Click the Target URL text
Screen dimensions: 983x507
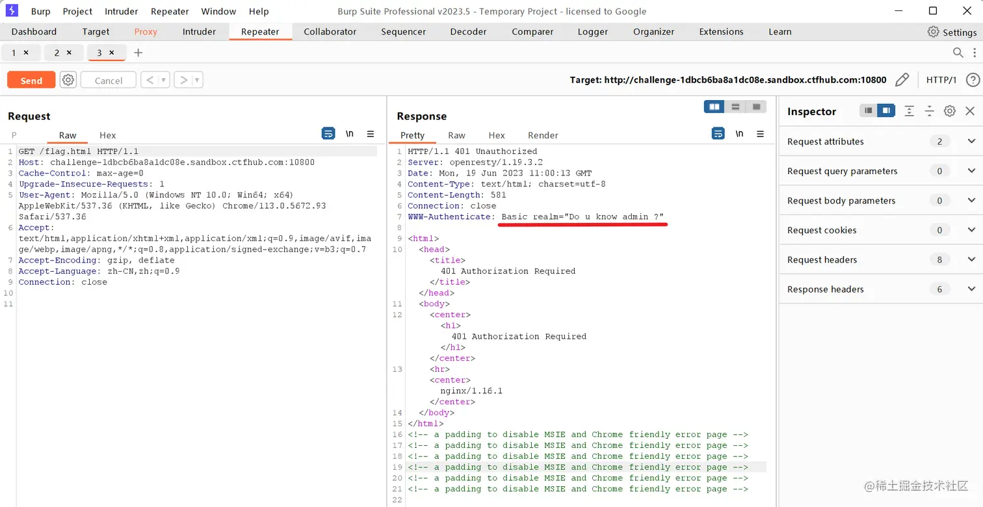pos(728,80)
